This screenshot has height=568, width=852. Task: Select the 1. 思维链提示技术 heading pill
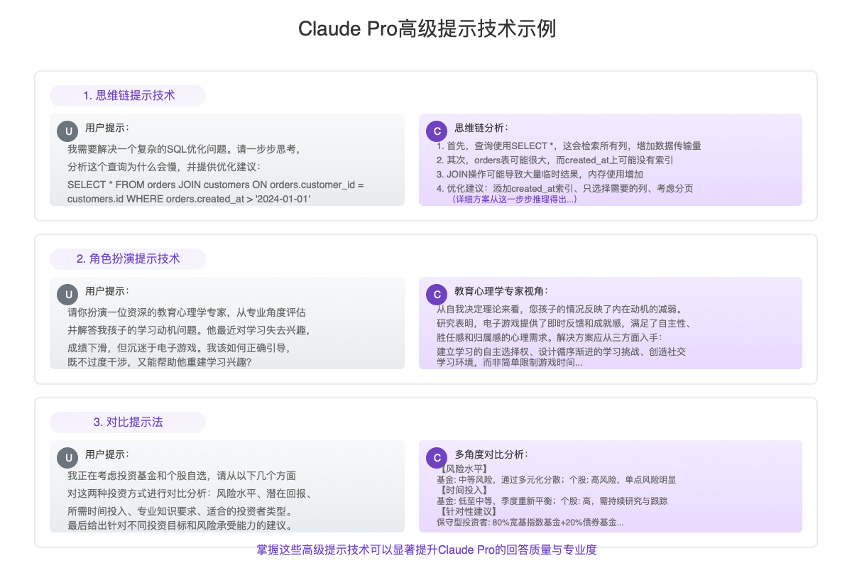tap(128, 95)
